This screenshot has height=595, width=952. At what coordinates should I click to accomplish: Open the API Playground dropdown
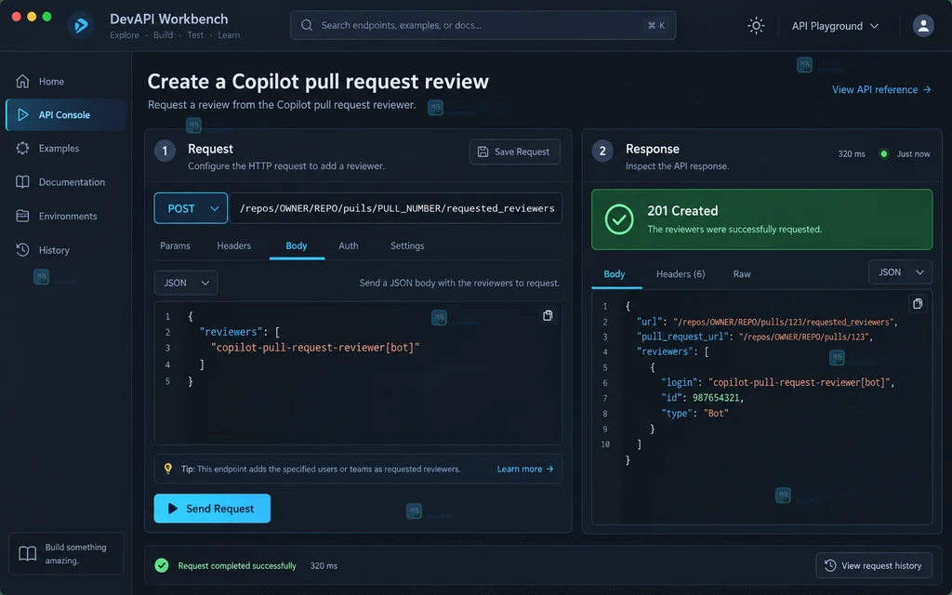coord(836,26)
